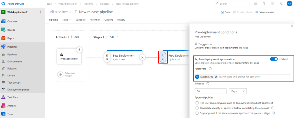The image size is (295, 118).
Task: Open Repos from the left sidebar
Action: (x=11, y=38)
